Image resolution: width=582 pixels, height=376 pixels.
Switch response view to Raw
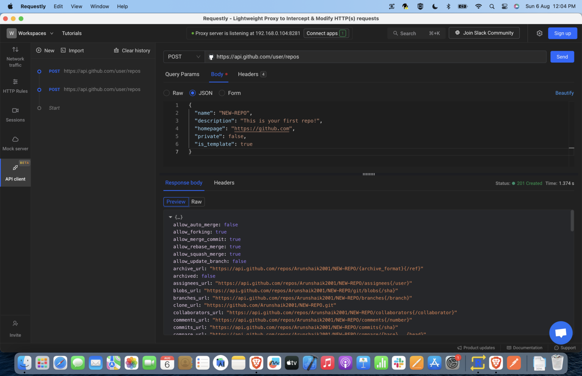click(x=196, y=201)
